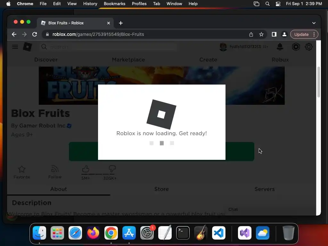This screenshot has height=246, width=328.
Task: Open the Apple menu
Action: click(x=8, y=4)
